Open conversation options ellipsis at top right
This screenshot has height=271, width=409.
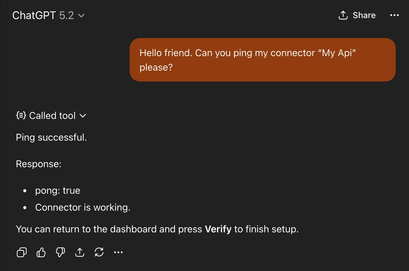[x=394, y=15]
